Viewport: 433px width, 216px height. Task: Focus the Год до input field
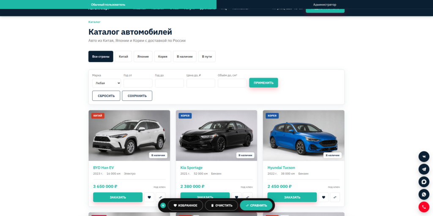point(169,83)
